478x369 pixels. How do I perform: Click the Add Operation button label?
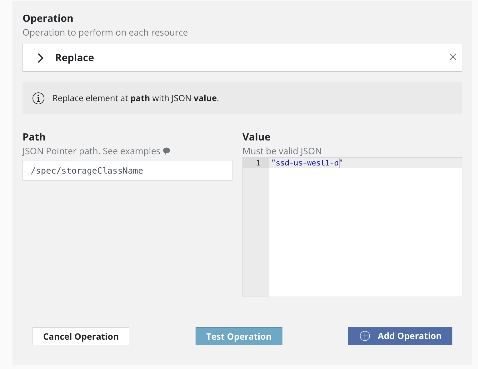pyautogui.click(x=409, y=336)
